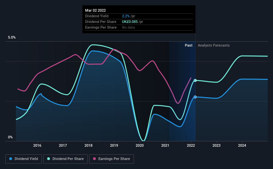Click the 2018 x-axis label
Viewport: 273px width, 169px height.
pyautogui.click(x=88, y=145)
